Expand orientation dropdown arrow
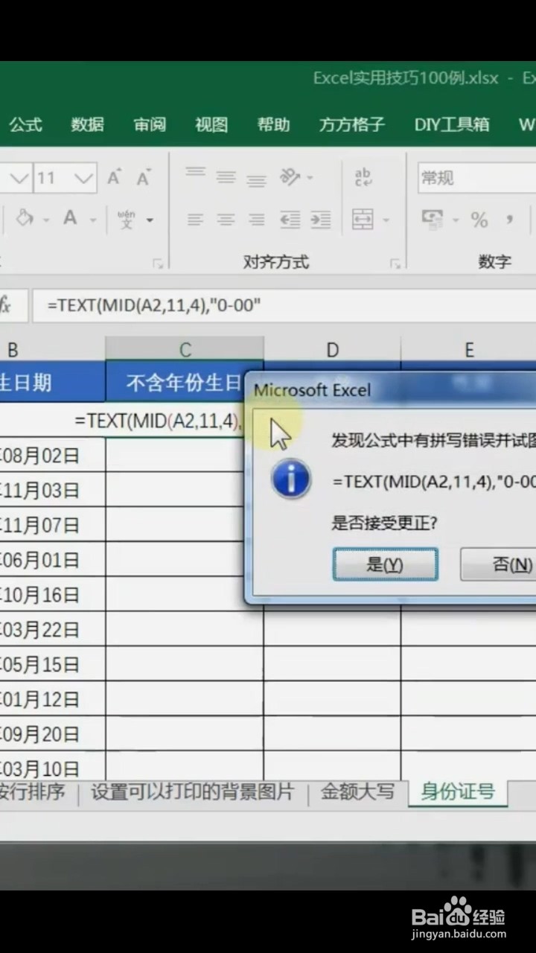 (x=310, y=178)
